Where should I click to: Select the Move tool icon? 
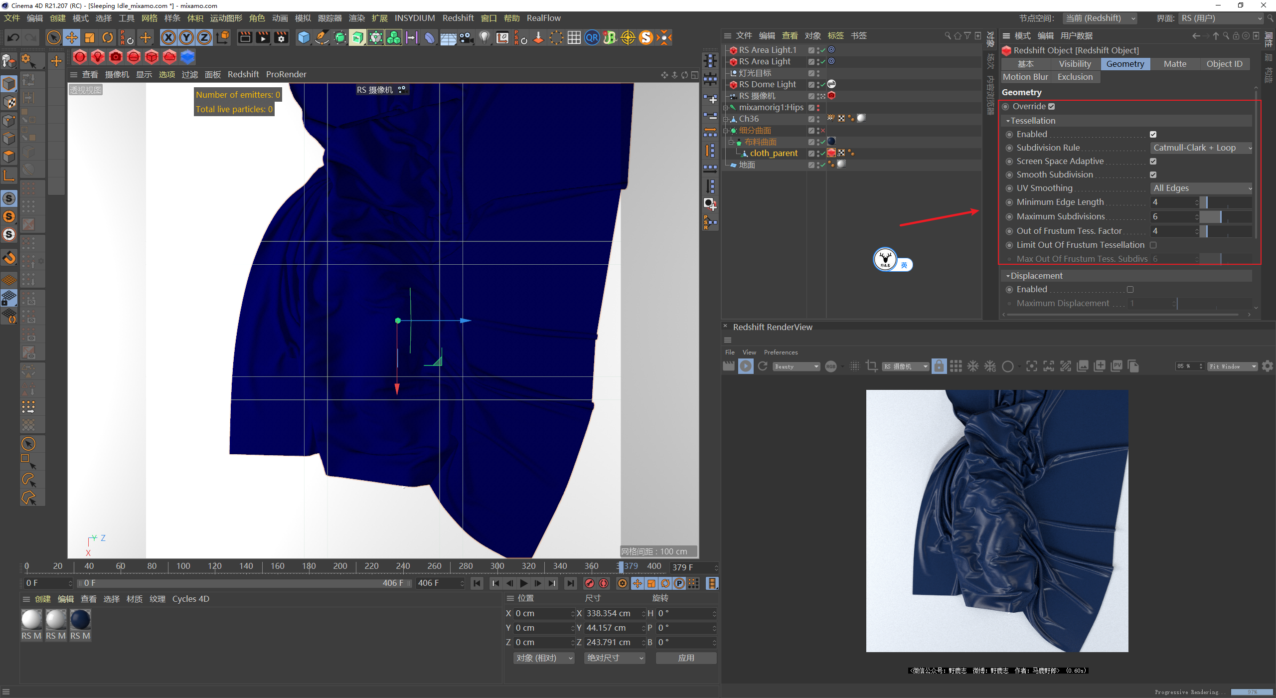click(72, 37)
